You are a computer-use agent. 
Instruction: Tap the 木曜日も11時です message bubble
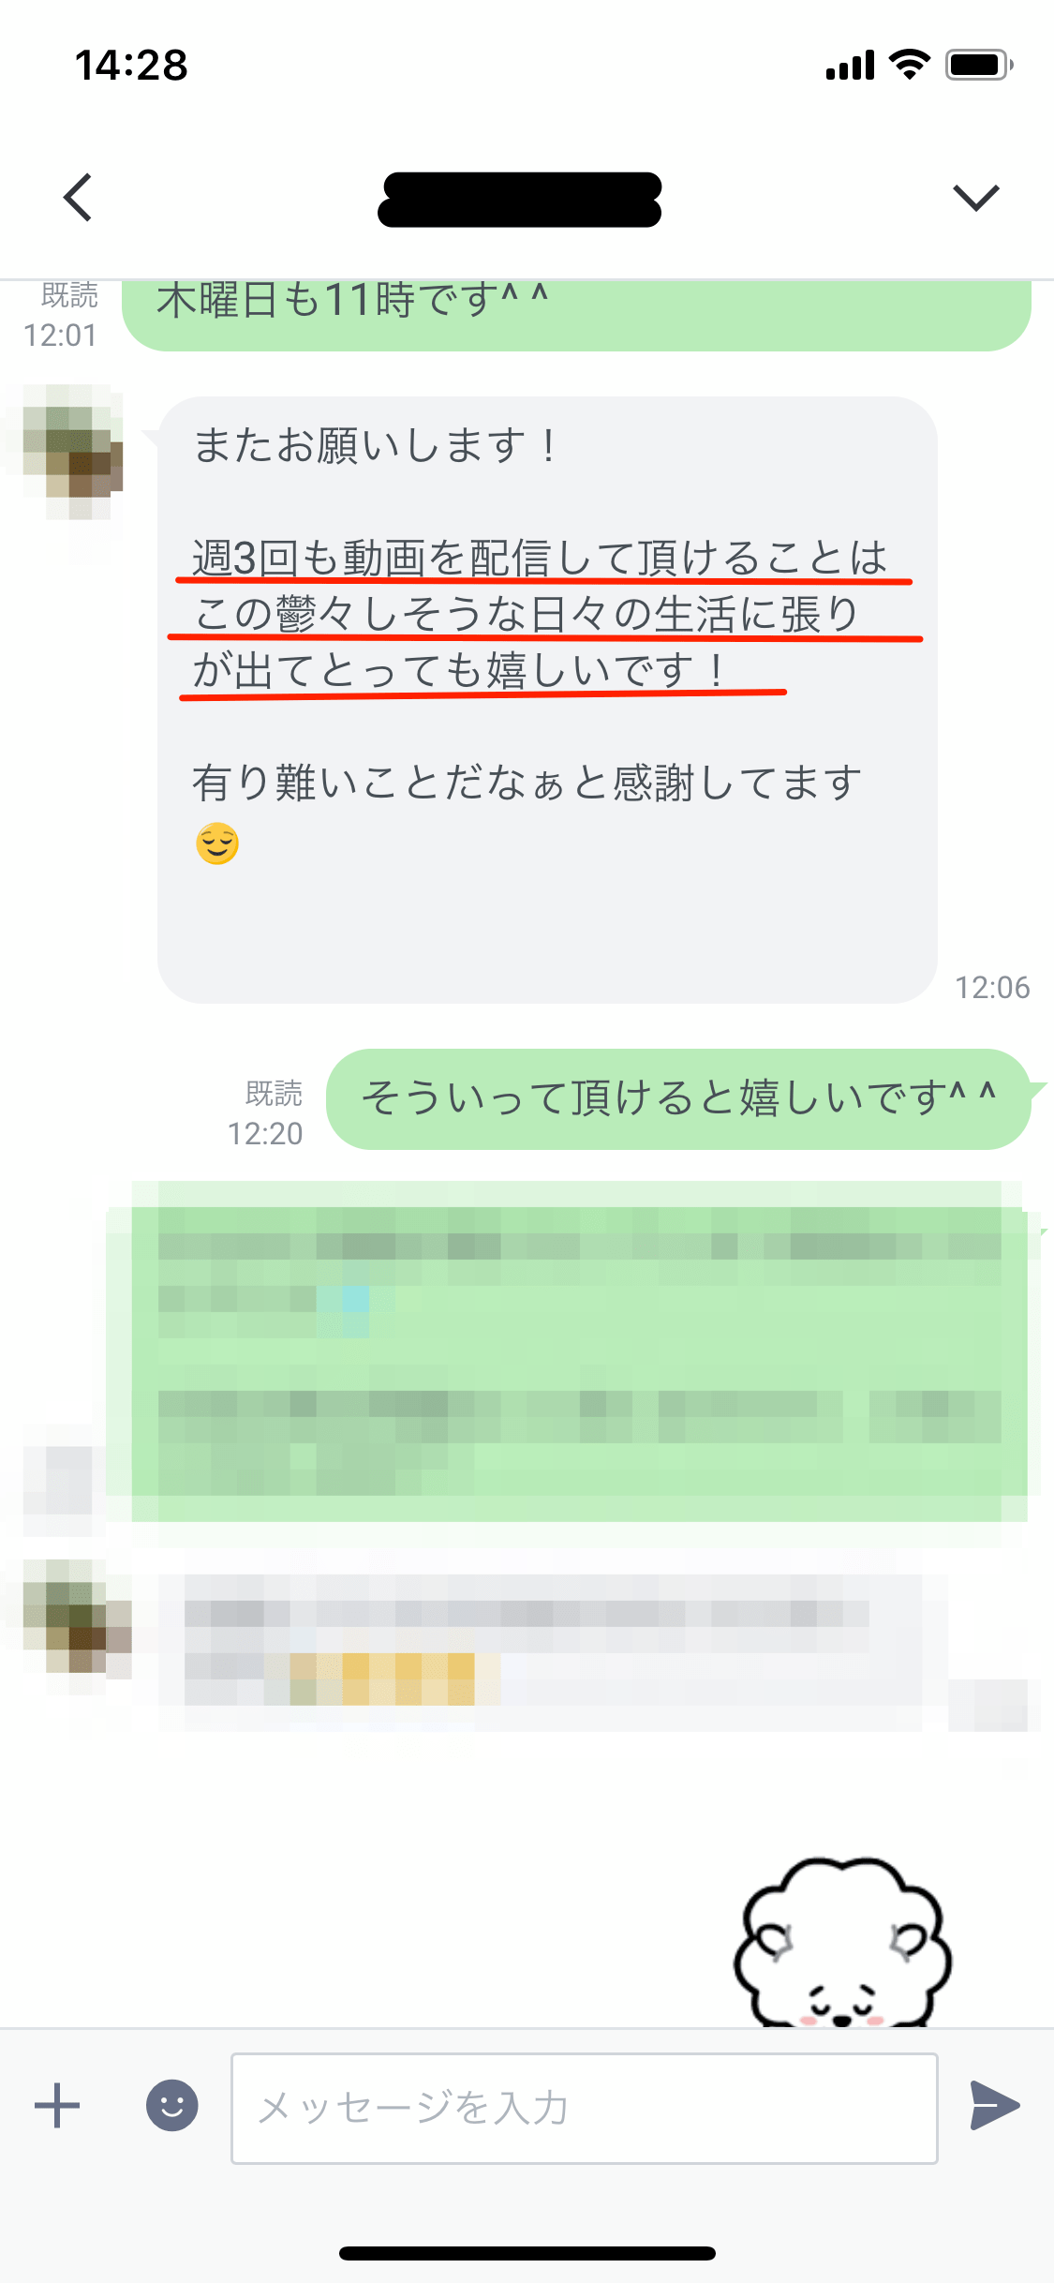click(576, 315)
